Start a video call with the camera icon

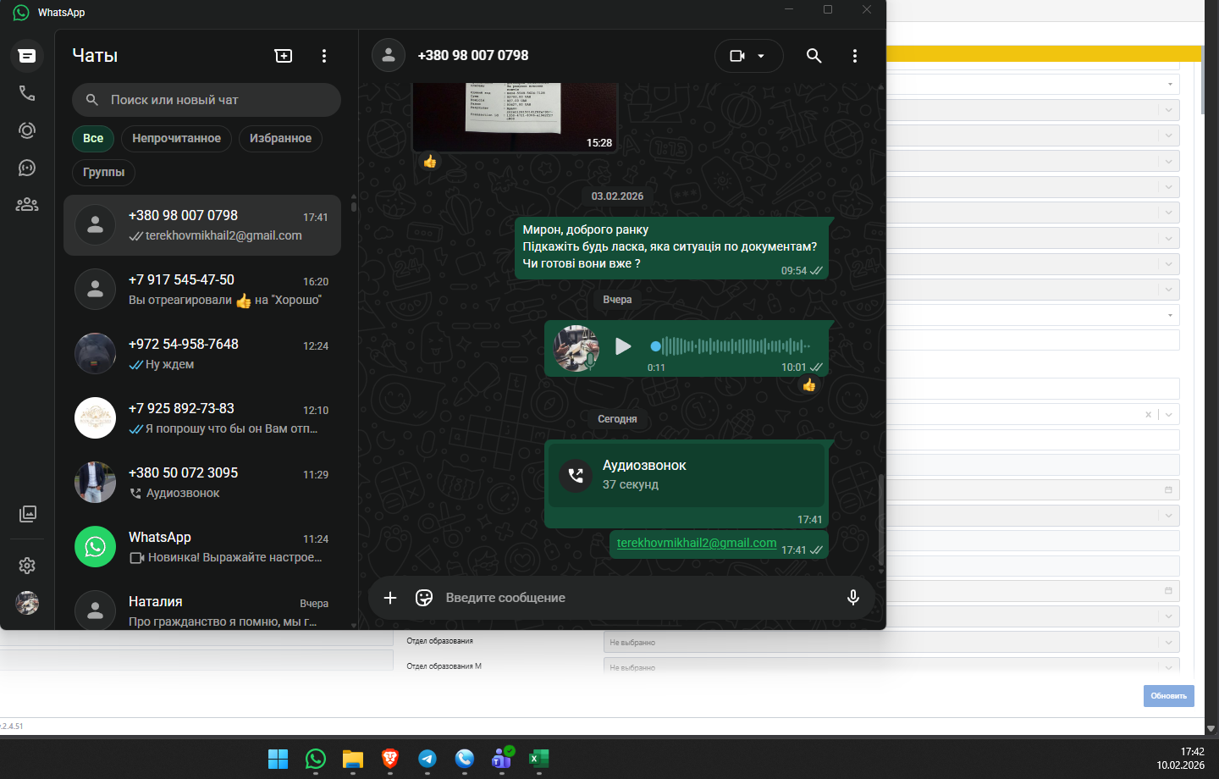pos(737,56)
